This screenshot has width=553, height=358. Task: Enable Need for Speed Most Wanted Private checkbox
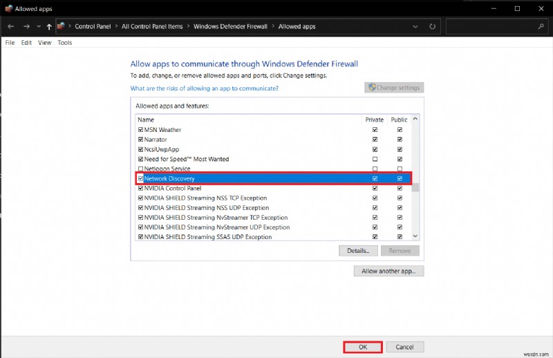[x=375, y=159]
